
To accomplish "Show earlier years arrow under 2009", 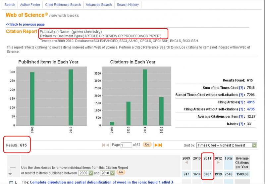I will (186, 163).
